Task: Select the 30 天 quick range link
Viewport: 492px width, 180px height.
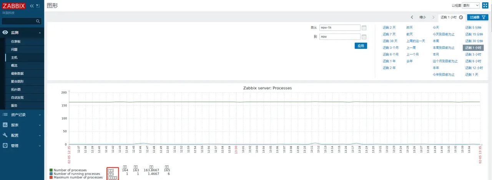Action: tap(390, 41)
